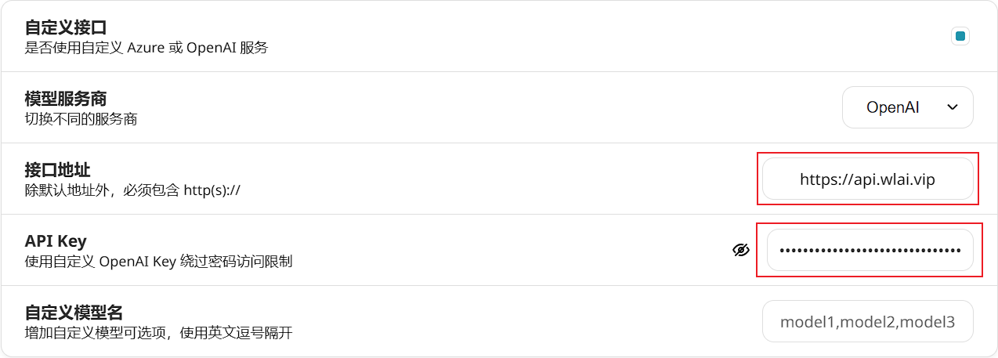Click the 接口地址 heading

point(58,170)
